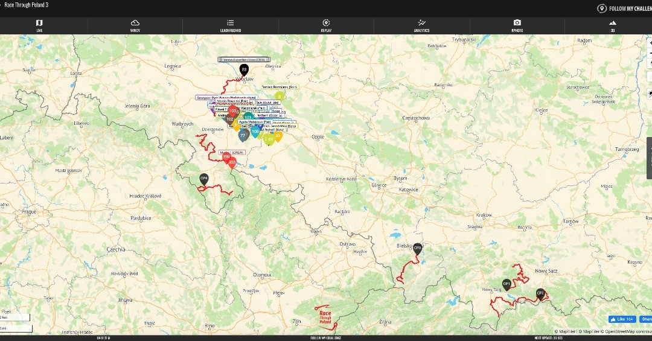Select the red rider marker 105
652x341 pixels.
point(233,112)
